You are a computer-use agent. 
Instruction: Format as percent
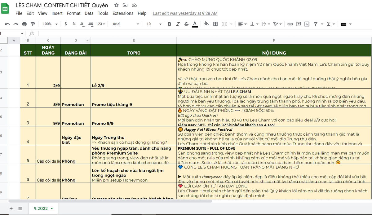click(x=74, y=24)
